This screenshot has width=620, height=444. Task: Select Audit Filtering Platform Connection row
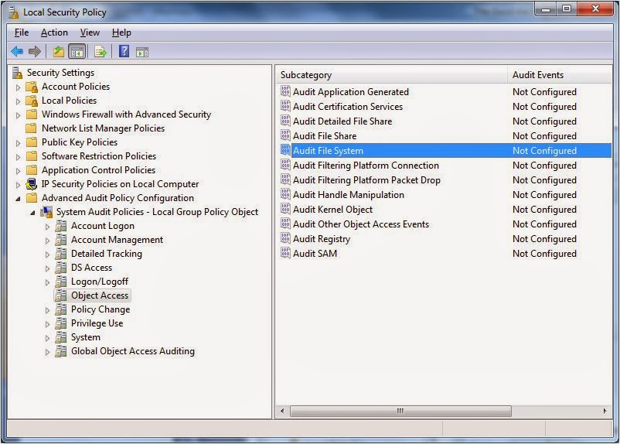[445, 165]
